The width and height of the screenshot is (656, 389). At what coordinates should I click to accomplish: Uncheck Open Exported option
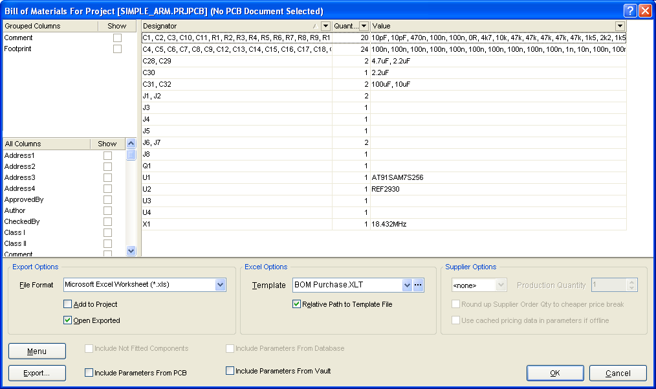coord(67,320)
